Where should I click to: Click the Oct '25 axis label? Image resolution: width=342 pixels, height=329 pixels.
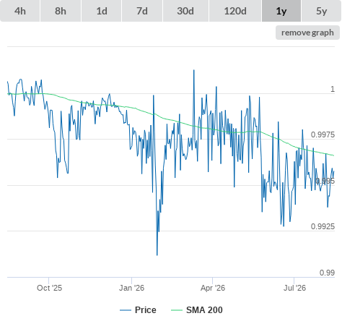(x=49, y=288)
